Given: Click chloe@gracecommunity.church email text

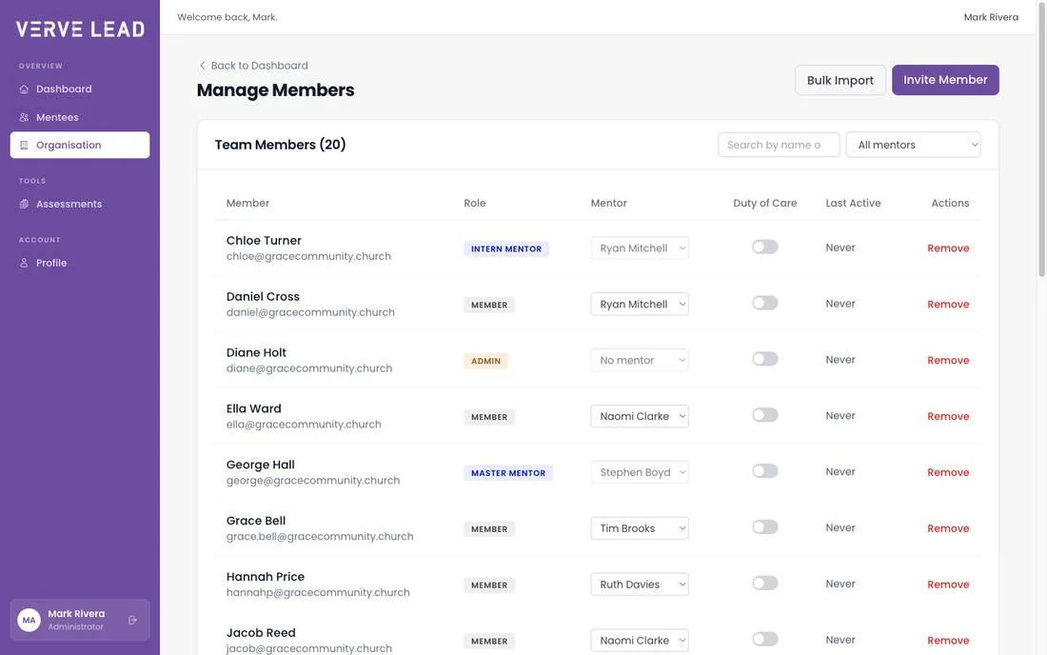Looking at the screenshot, I should click(308, 256).
